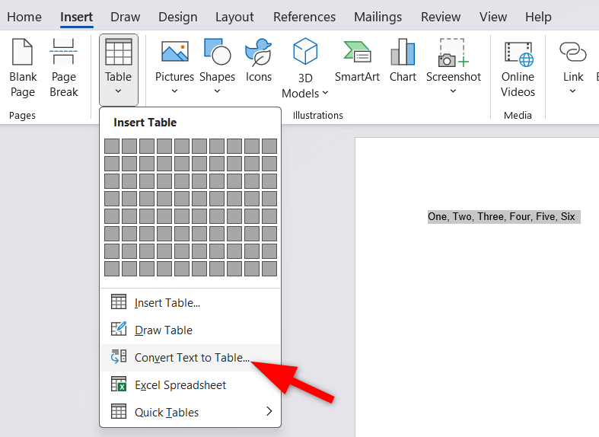The width and height of the screenshot is (599, 437).
Task: Expand the Pictures dropdown arrow
Action: point(174,91)
